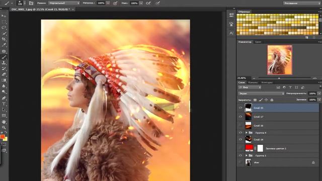Click the foreground orange color swatch
The image size is (322, 181).
[x=2, y=136]
